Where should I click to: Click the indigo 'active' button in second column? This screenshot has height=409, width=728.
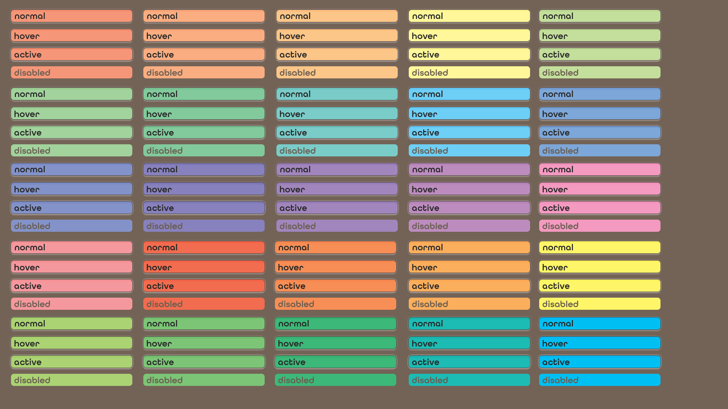point(204,208)
